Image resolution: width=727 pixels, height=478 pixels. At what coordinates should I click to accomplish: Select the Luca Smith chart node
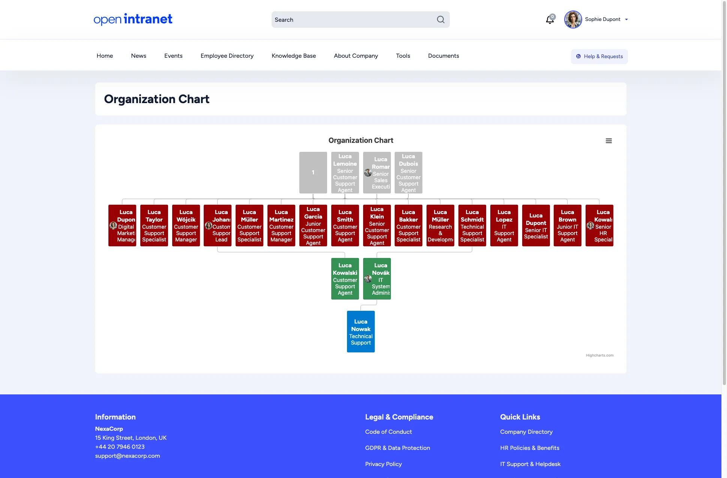pos(345,225)
